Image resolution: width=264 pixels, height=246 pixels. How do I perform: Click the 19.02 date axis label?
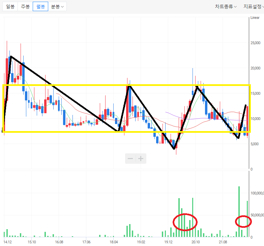coord(141,242)
